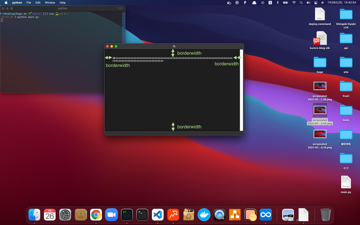Click the python terminal window title
The height and width of the screenshot is (225, 360).
point(63,8)
